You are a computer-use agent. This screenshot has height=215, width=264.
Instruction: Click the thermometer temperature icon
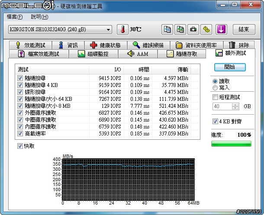[x=122, y=29]
